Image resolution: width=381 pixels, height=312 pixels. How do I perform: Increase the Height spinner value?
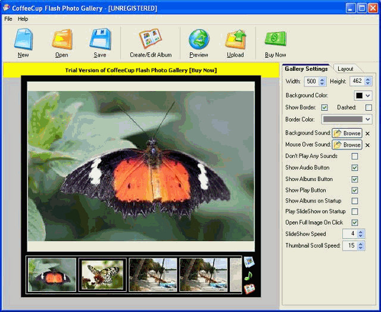368,79
